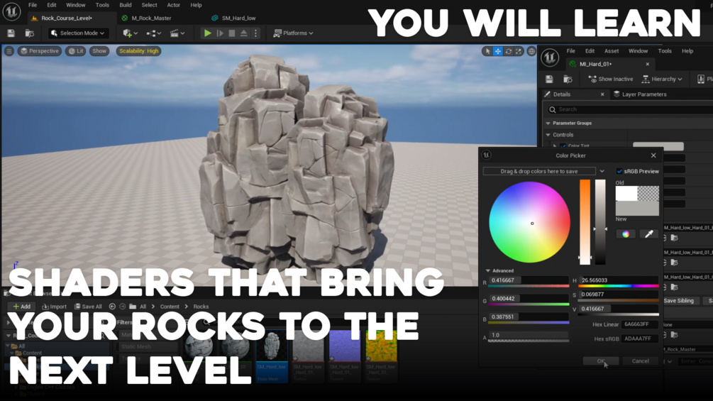The height and width of the screenshot is (401, 713).
Task: Click the frame skip button next to Play
Action: click(220, 33)
